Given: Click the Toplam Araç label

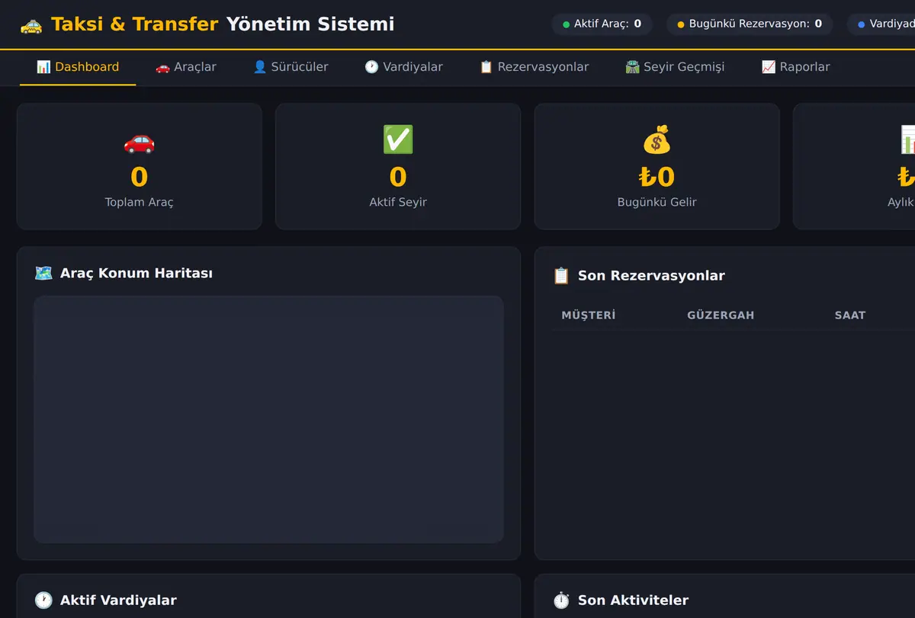Looking at the screenshot, I should 139,203.
